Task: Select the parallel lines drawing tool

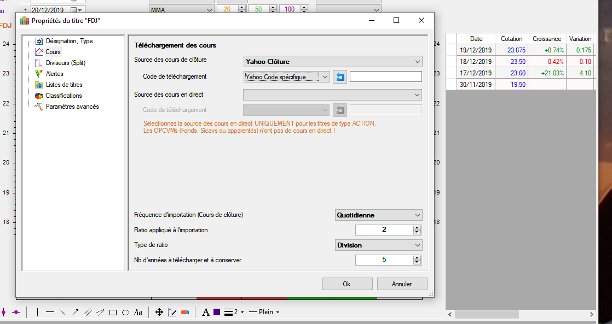Action: click(88, 313)
